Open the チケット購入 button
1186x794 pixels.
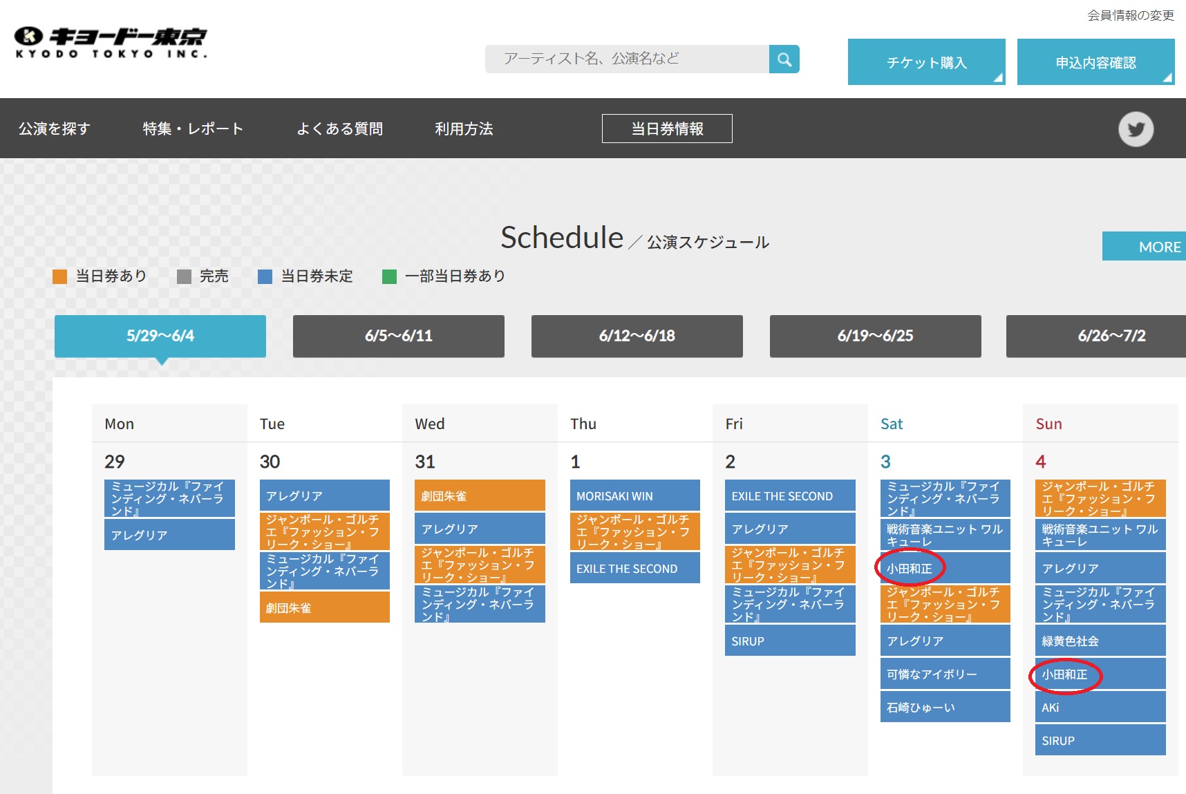click(926, 62)
